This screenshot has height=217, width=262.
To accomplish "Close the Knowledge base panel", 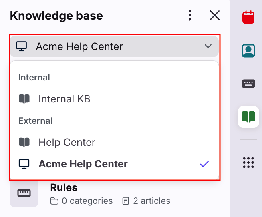I will tap(215, 16).
